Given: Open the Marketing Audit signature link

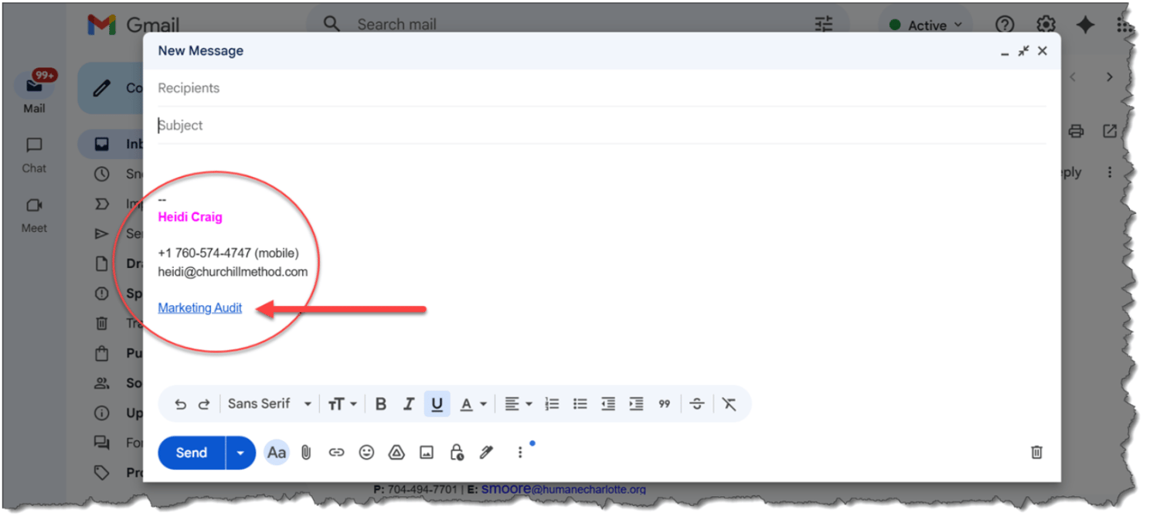Looking at the screenshot, I should (x=200, y=307).
